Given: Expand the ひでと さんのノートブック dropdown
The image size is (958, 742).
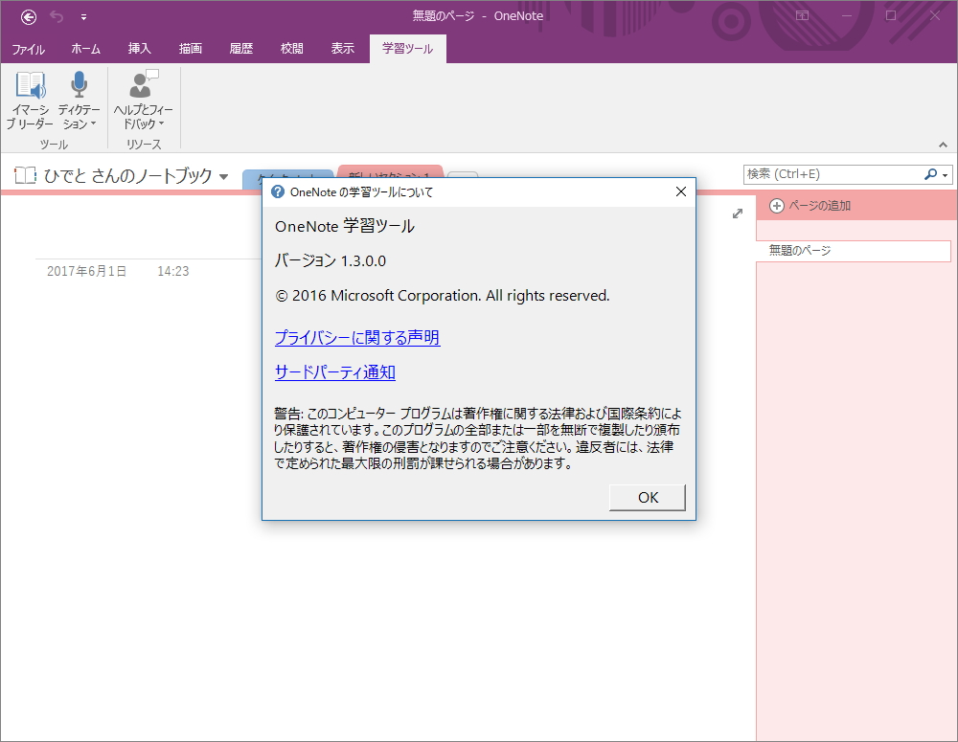Looking at the screenshot, I should pos(224,176).
